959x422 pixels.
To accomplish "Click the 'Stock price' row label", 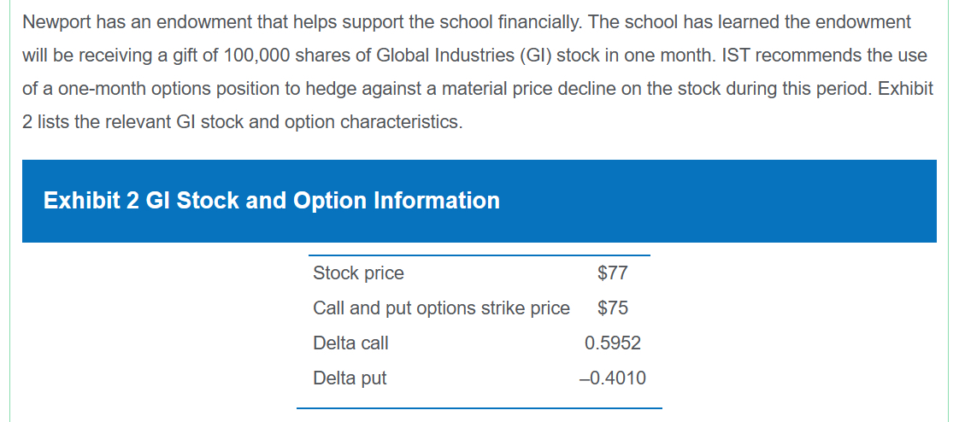I will pos(358,273).
